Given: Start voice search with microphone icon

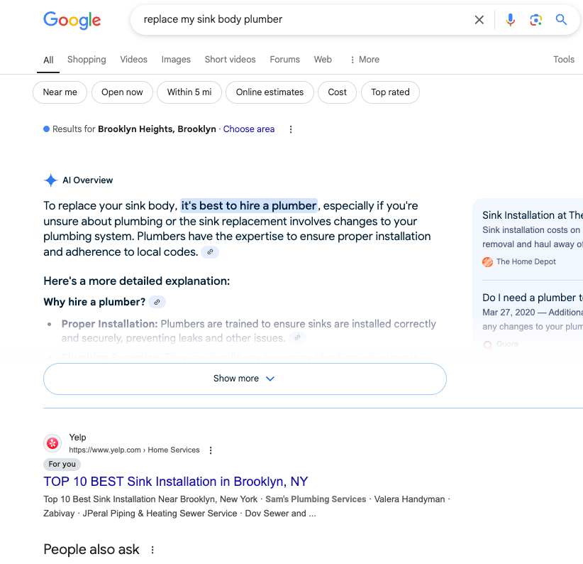Looking at the screenshot, I should click(x=510, y=20).
